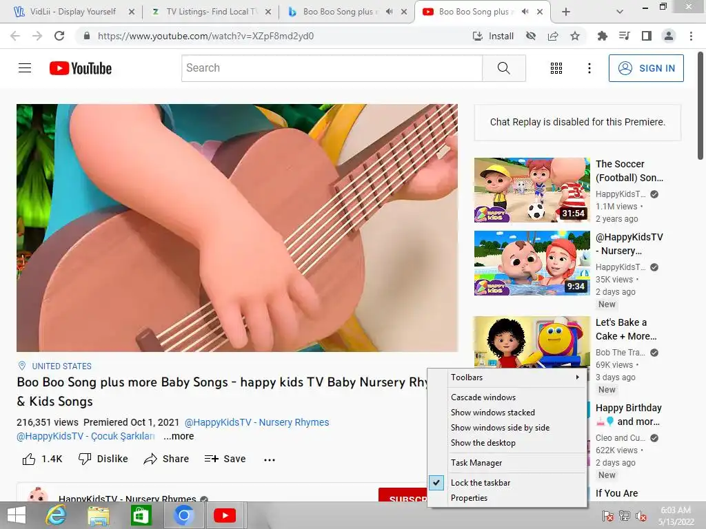Open the Chrome extensions puzzle icon
The image size is (706, 529).
[602, 36]
